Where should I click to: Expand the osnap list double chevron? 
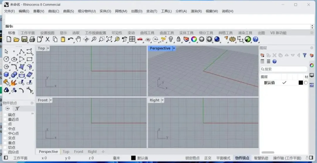click(33, 114)
